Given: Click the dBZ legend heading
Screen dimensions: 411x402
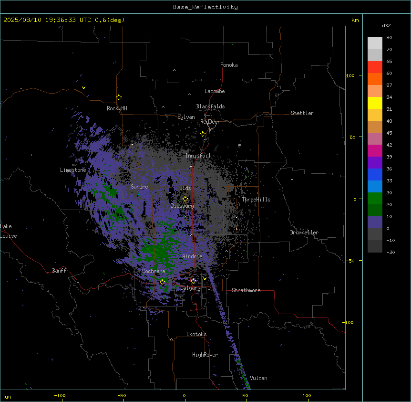Looking at the screenshot, I should (x=386, y=25).
